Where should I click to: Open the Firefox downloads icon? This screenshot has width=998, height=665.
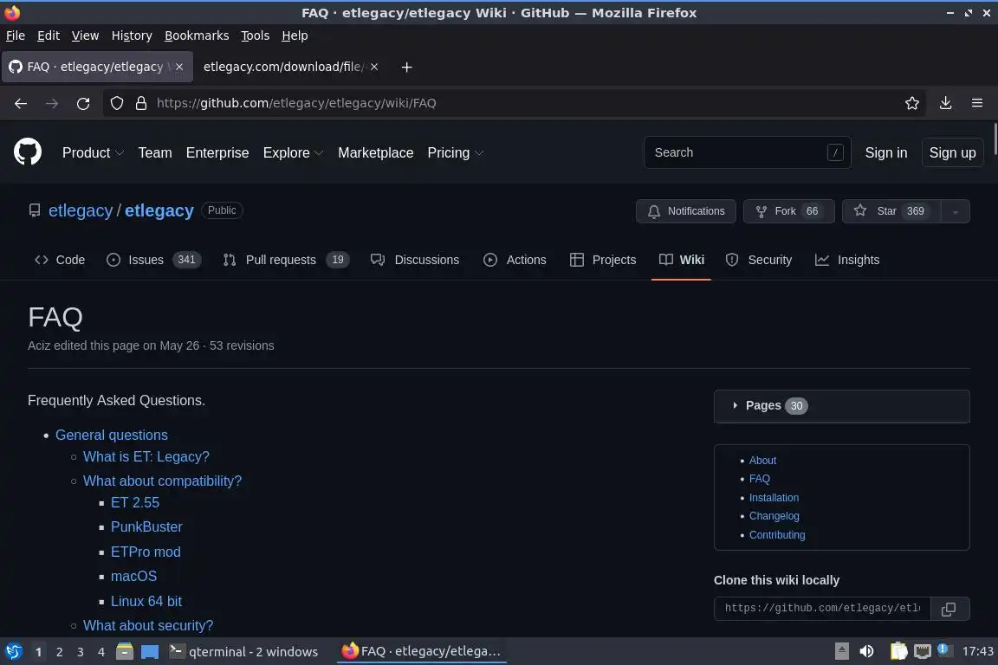tap(945, 103)
